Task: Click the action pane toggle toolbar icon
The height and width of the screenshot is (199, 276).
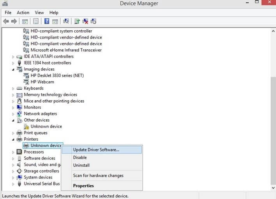Action: [55, 22]
